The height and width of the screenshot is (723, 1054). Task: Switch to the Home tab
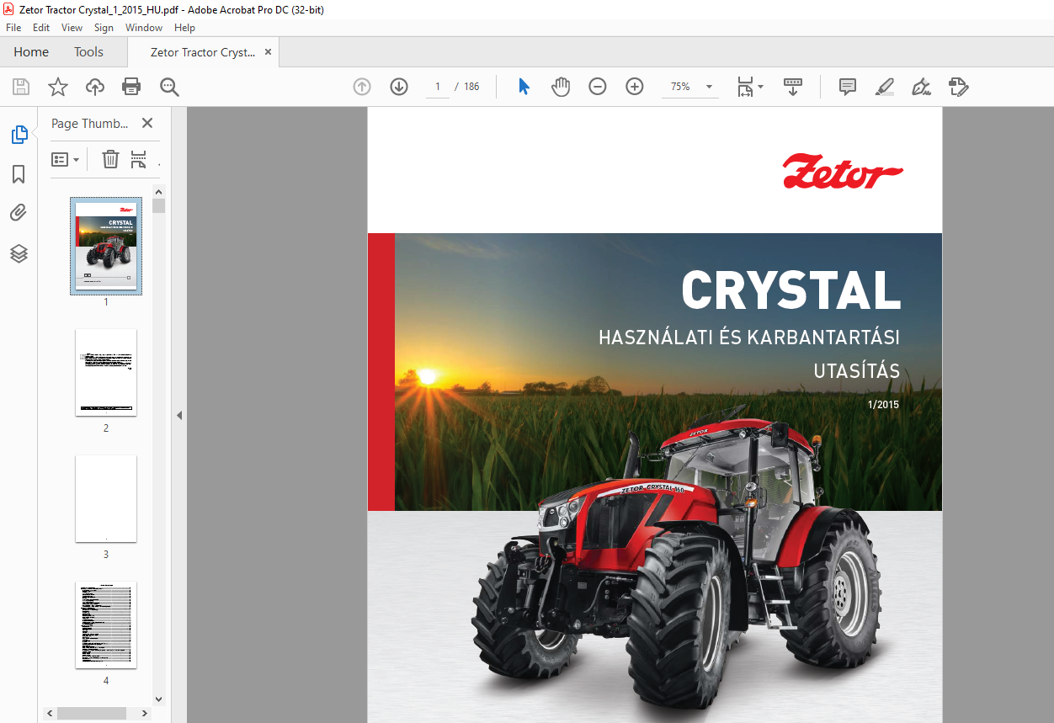[31, 52]
